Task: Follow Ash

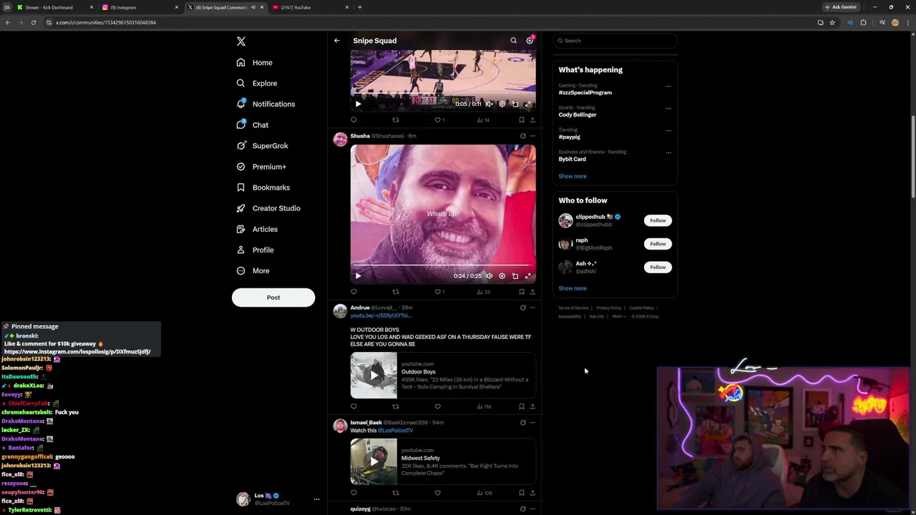Action: point(658,267)
